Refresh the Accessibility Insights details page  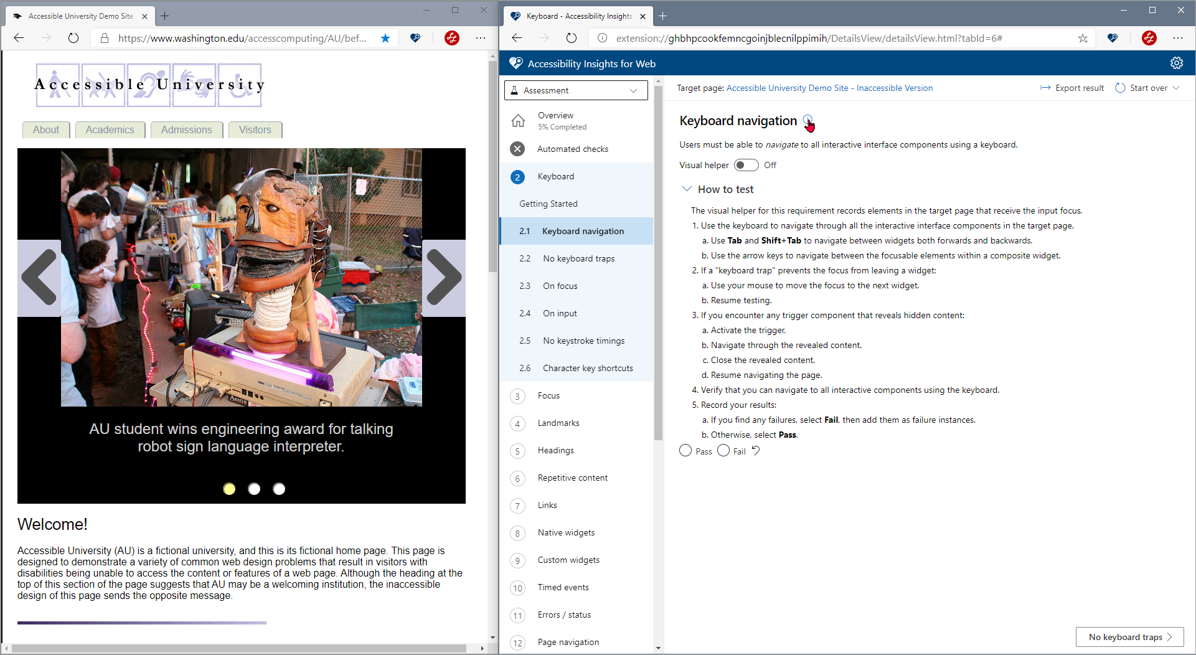pos(572,38)
